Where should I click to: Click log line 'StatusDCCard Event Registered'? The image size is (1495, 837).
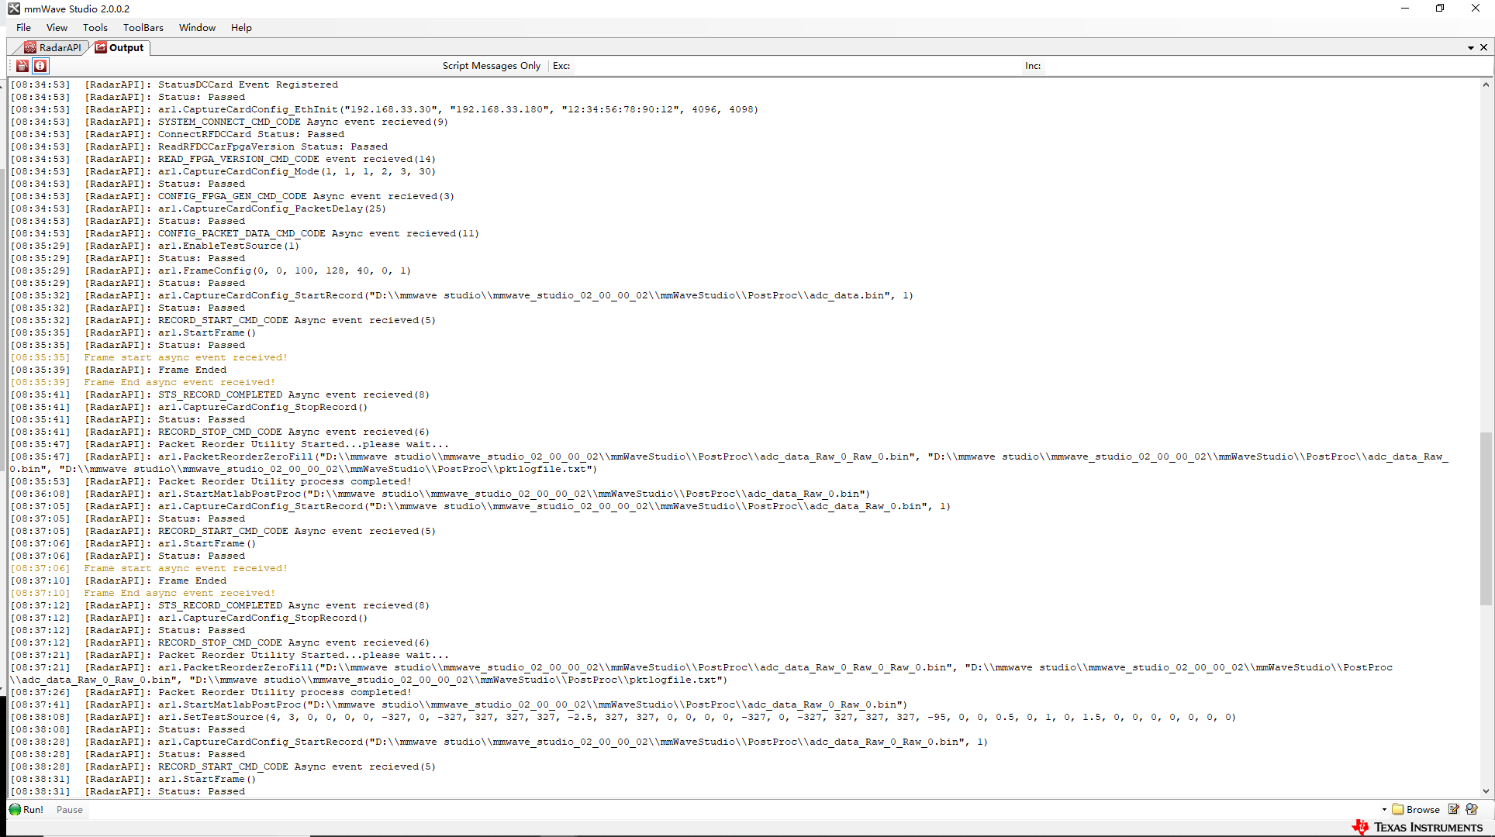pyautogui.click(x=248, y=84)
